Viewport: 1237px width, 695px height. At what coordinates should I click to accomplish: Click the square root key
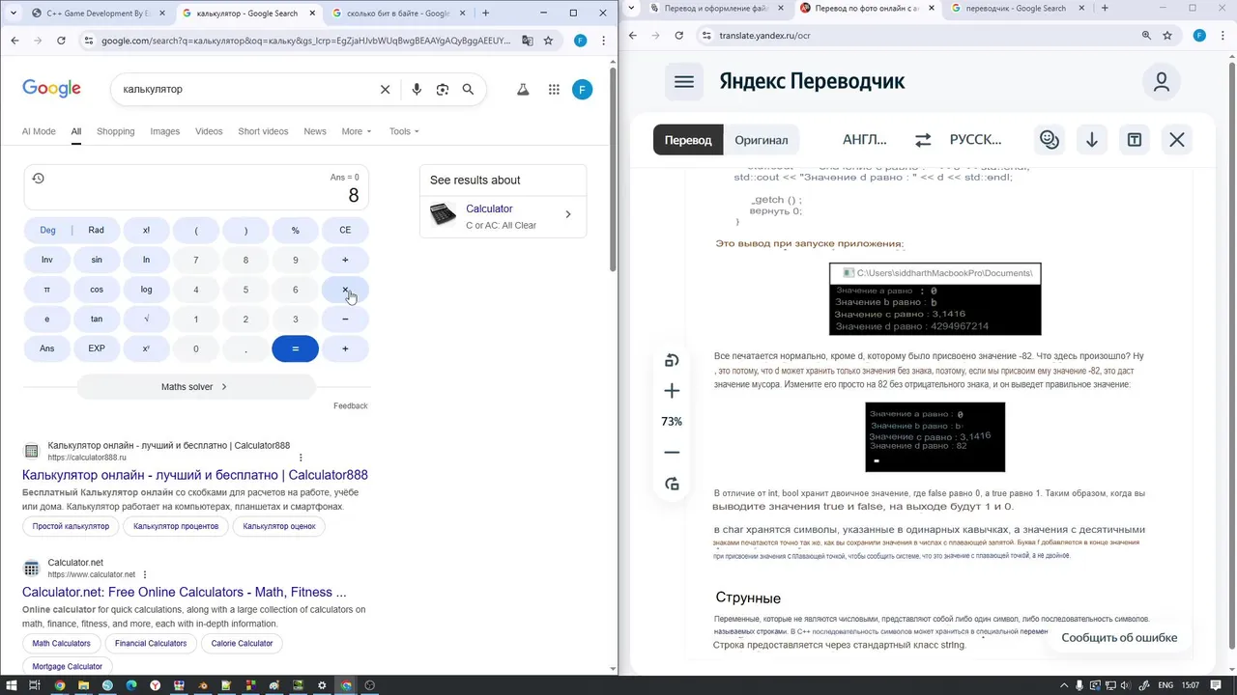pyautogui.click(x=147, y=320)
